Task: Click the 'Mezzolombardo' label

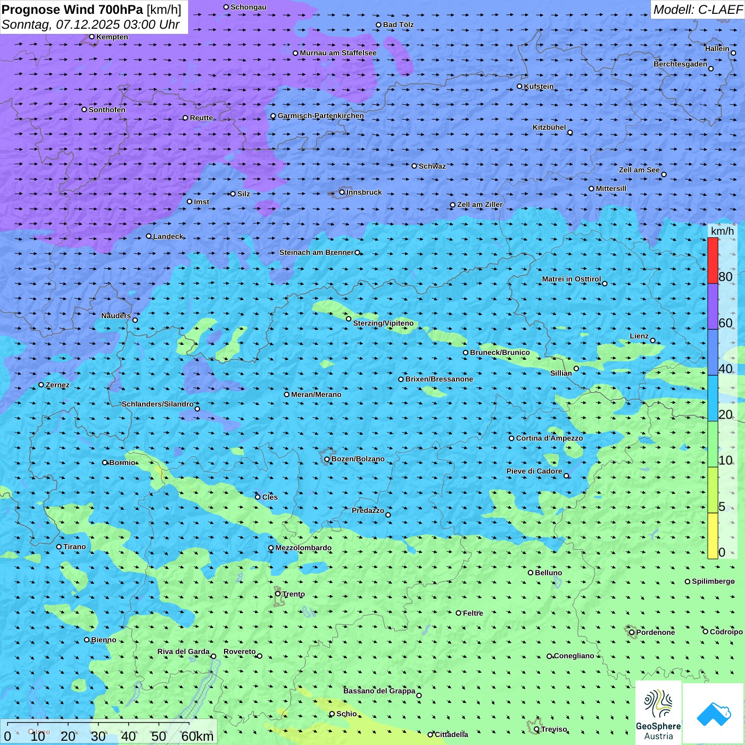Action: [x=303, y=548]
